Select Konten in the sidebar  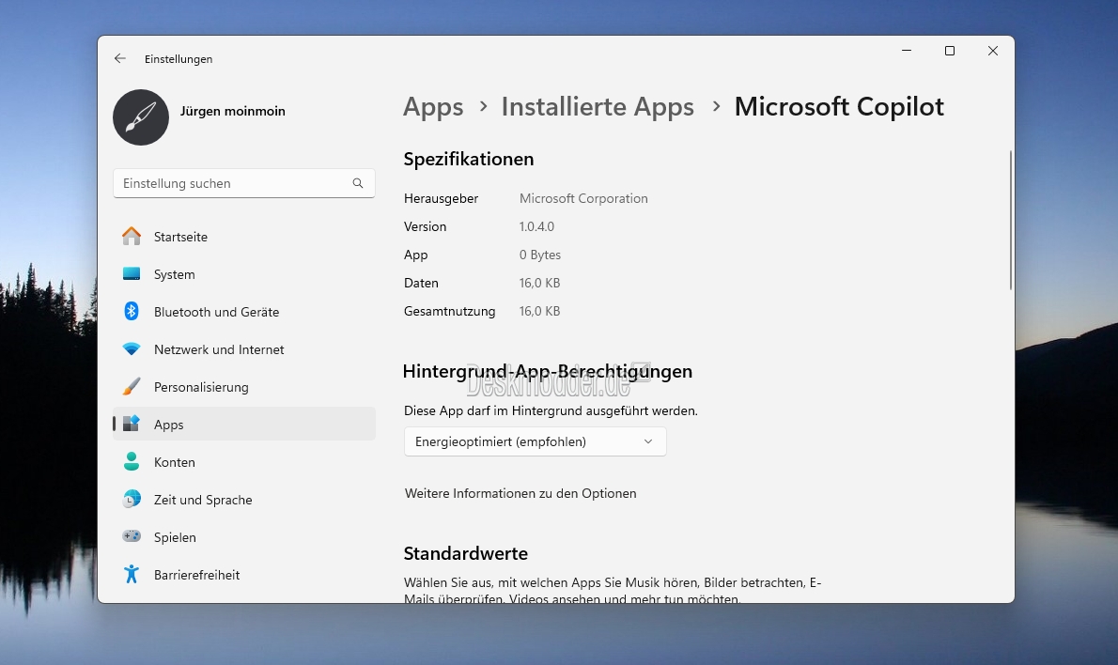click(244, 462)
